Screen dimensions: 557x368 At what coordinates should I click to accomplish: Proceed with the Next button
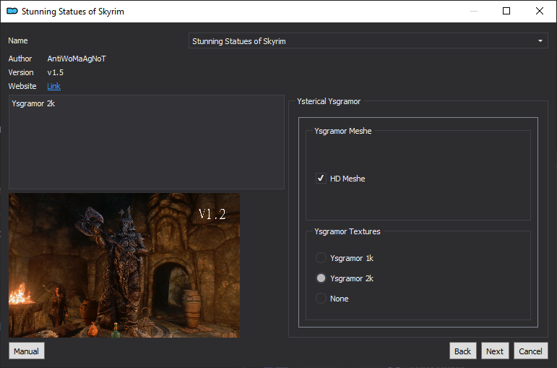[x=495, y=351]
